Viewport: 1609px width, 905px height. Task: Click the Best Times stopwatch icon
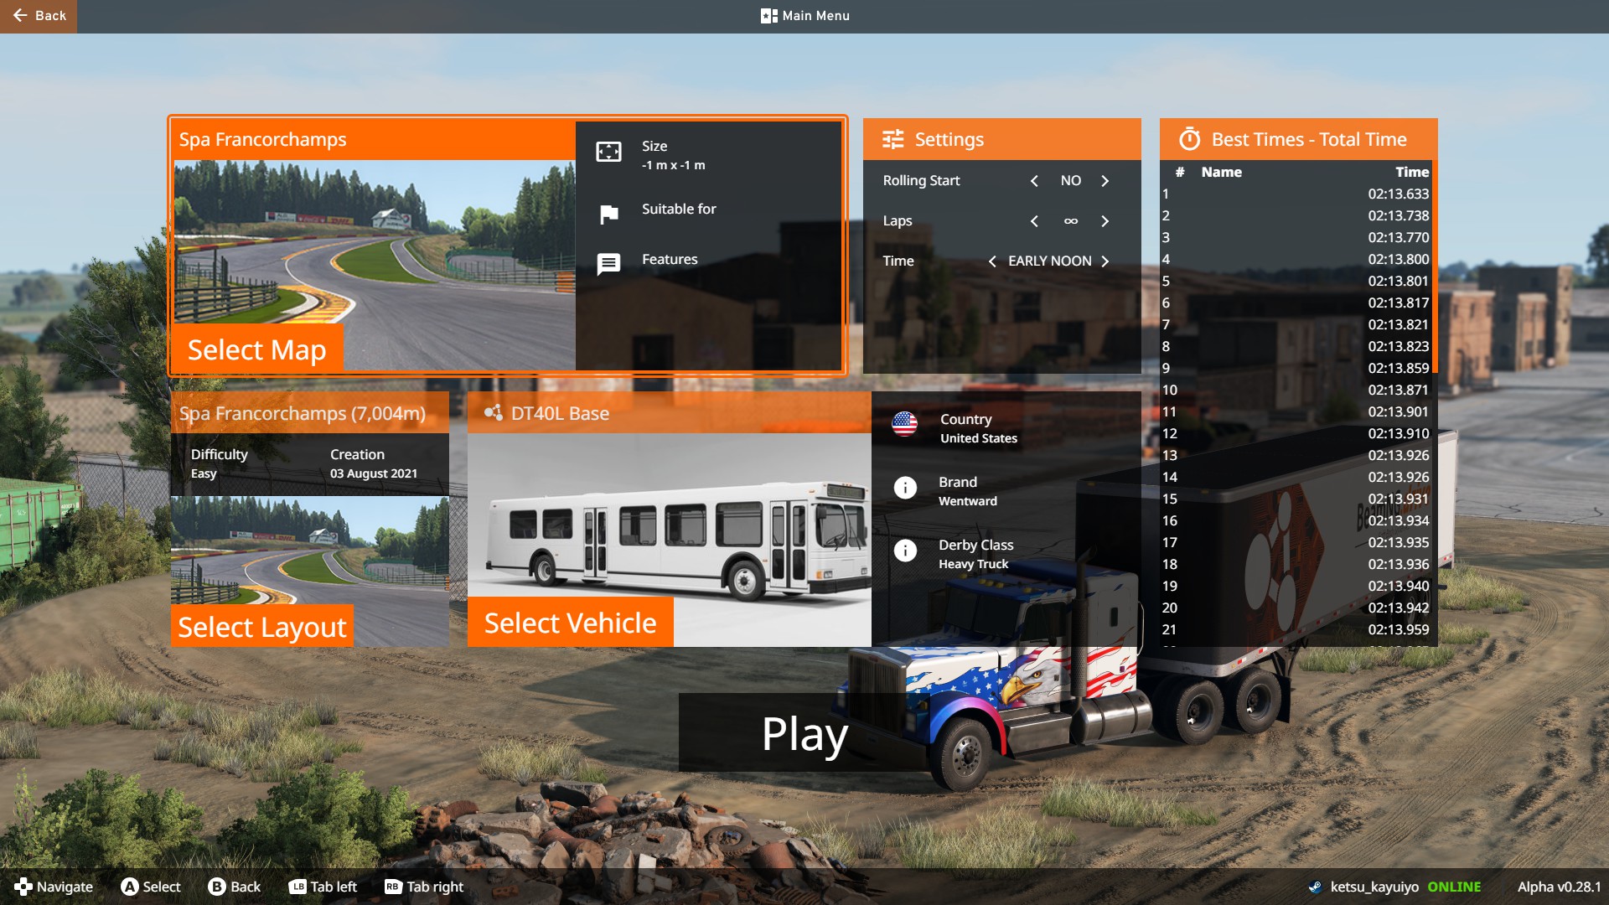[x=1189, y=139]
